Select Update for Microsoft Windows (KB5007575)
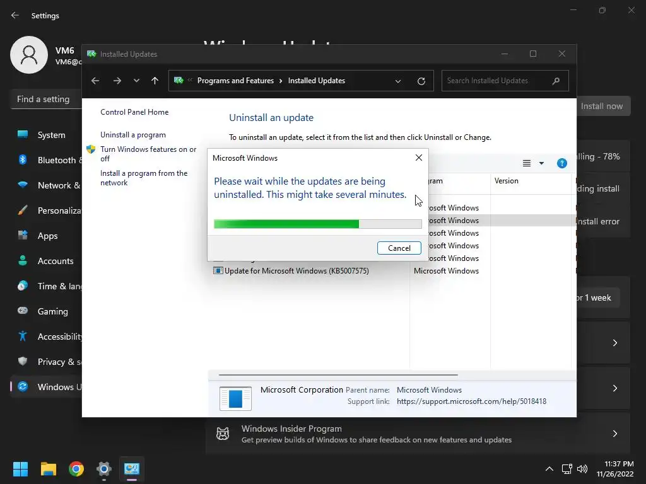 click(x=297, y=271)
